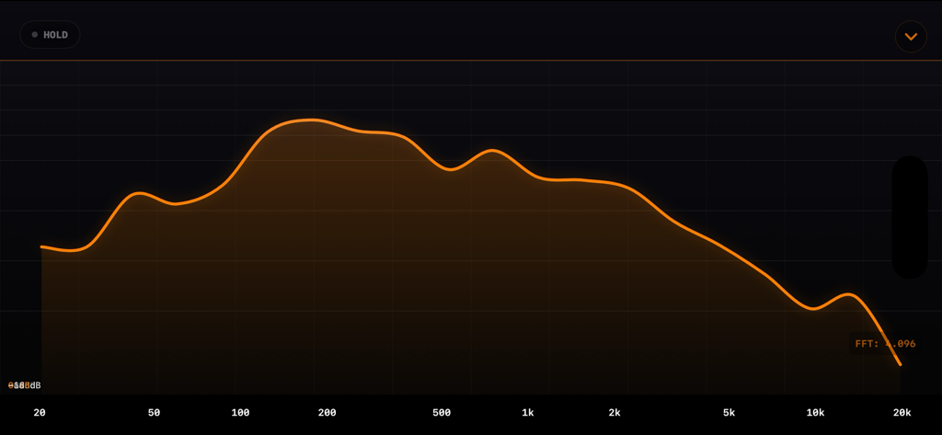Select the 1k frequency axis label
942x435 pixels.
(527, 413)
